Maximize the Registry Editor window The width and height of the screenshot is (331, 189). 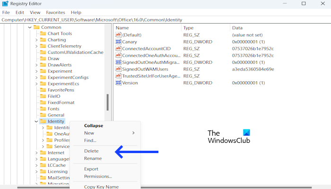click(304, 4)
